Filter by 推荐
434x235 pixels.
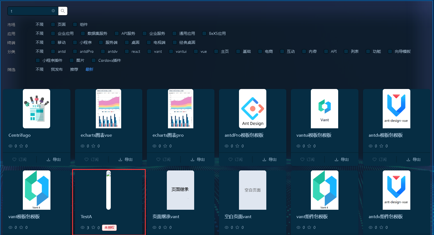[74, 69]
